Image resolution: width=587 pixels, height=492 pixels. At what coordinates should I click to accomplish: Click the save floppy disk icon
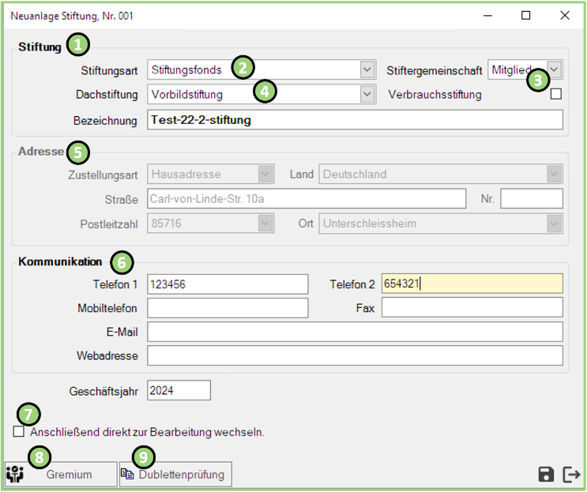coord(546,474)
